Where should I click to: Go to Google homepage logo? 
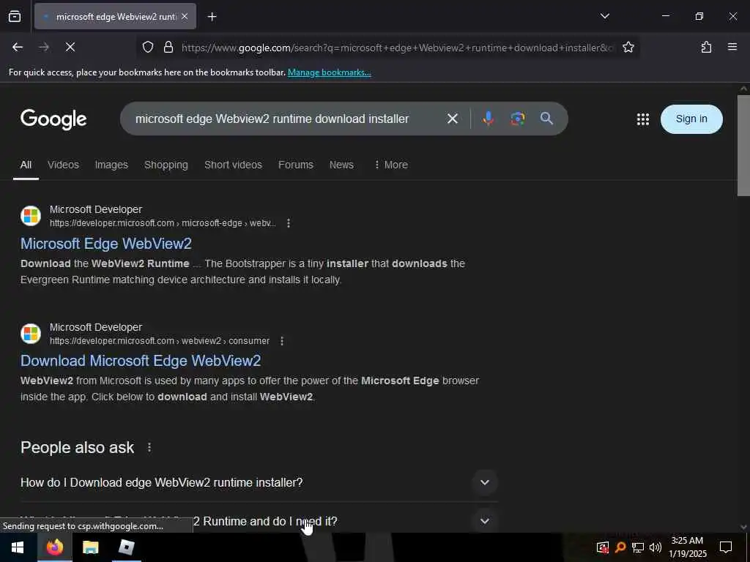tap(53, 119)
